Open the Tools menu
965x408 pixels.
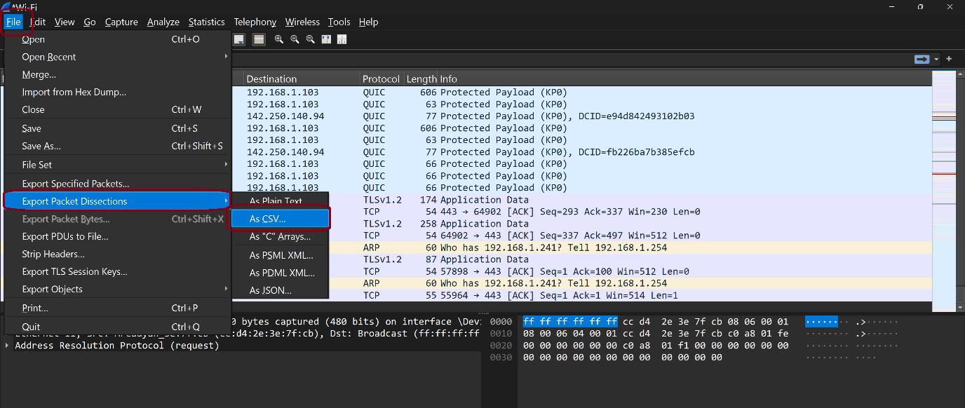(x=339, y=22)
